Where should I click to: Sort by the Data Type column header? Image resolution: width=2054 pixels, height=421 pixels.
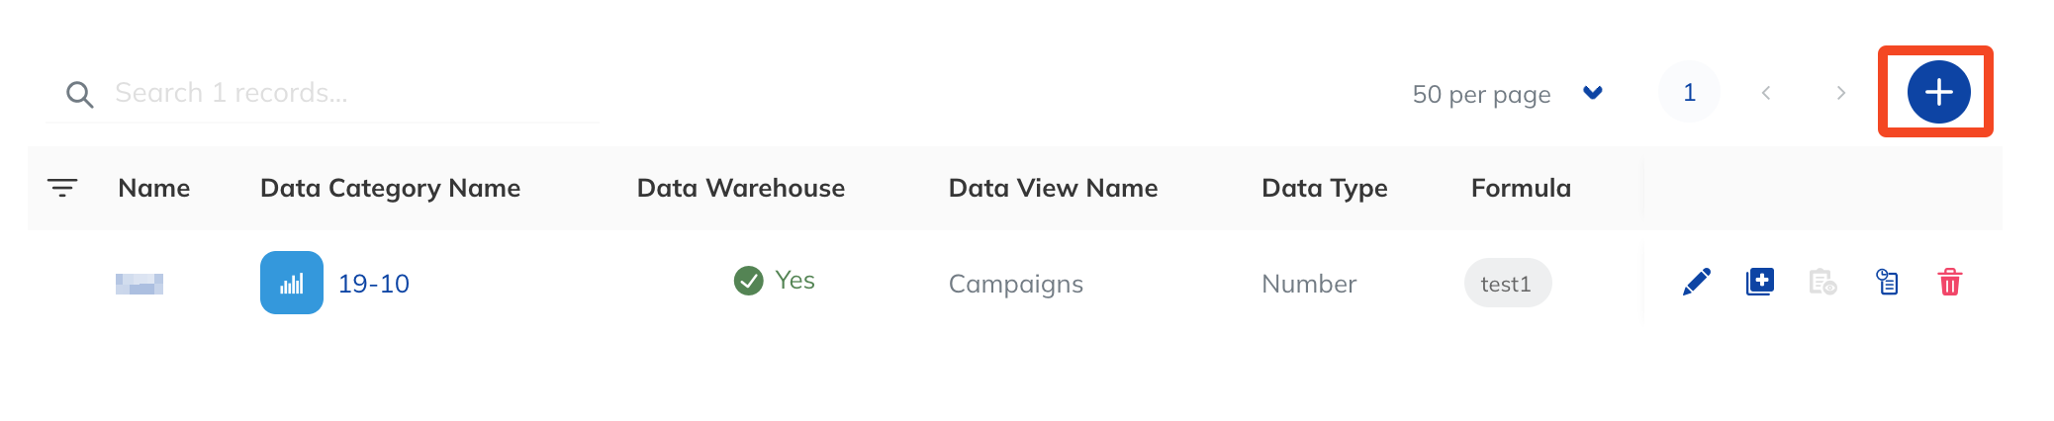(1324, 188)
